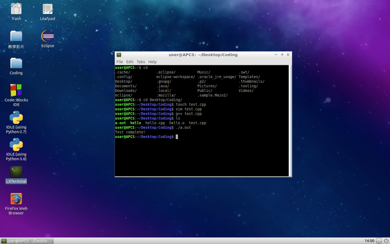Click the screen lock icon in the panel
390x244 pixels.
click(x=379, y=241)
